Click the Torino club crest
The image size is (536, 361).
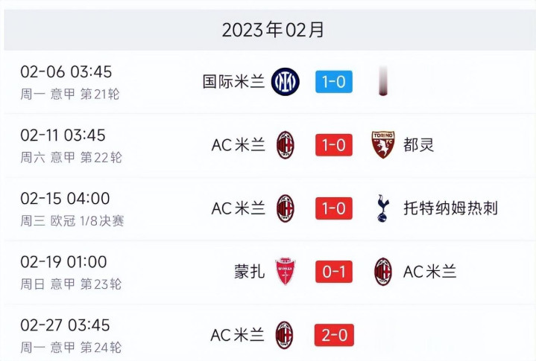tap(383, 144)
